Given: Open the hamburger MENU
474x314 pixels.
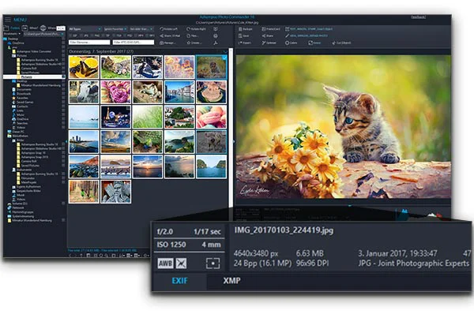Looking at the screenshot, I should pyautogui.click(x=8, y=20).
